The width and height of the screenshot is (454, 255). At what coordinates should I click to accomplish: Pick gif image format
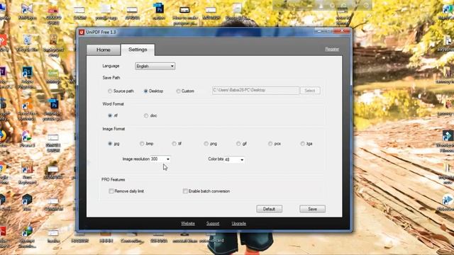(x=241, y=144)
